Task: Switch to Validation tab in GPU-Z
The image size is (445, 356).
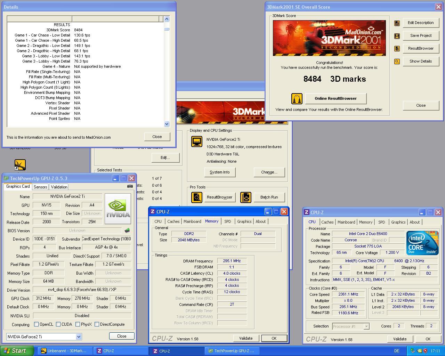Action: [x=59, y=187]
